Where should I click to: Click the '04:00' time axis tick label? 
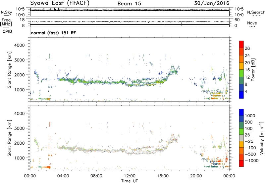point(63,176)
